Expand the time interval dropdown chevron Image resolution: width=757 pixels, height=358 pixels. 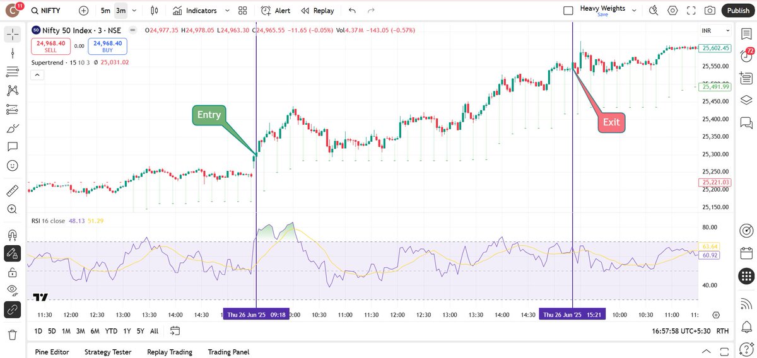pos(134,11)
